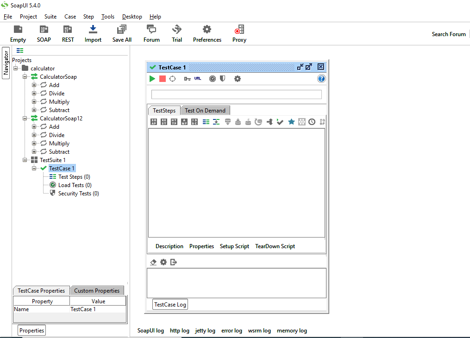
Task: Add a Delay step clock icon
Action: (312, 122)
